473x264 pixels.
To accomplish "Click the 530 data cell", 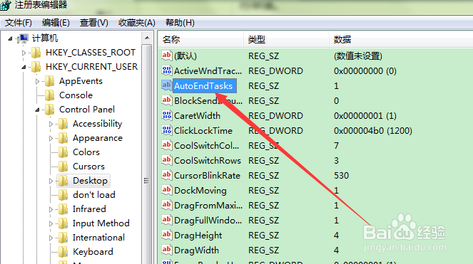I will click(341, 176).
